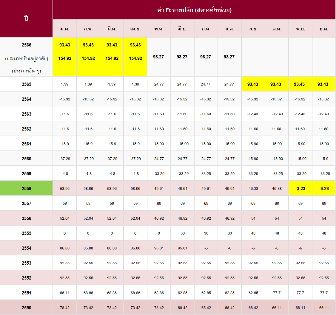
Task: Click the green highlighted 2558 year cell
Action: click(x=26, y=188)
